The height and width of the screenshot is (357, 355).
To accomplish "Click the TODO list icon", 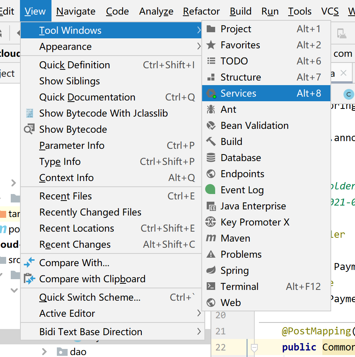I will point(211,61).
